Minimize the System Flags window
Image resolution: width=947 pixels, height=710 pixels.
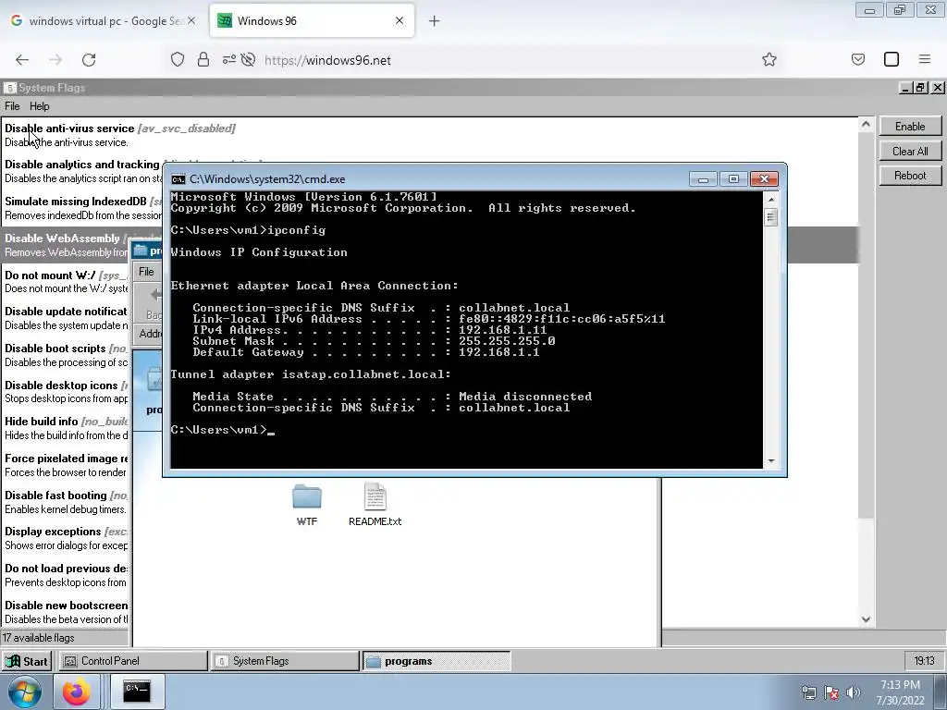pyautogui.click(x=905, y=88)
